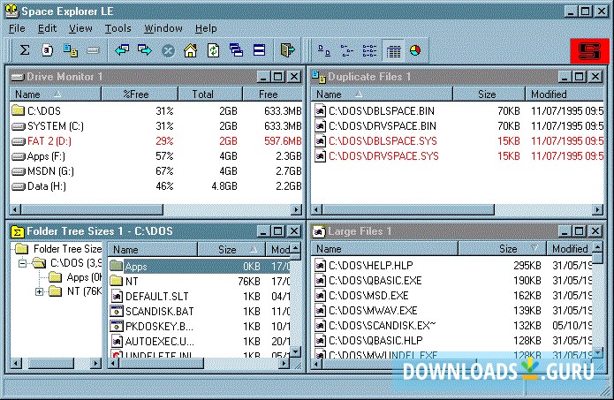614x400 pixels.
Task: Click Drive Monitor scroll right arrow
Action: point(297,210)
